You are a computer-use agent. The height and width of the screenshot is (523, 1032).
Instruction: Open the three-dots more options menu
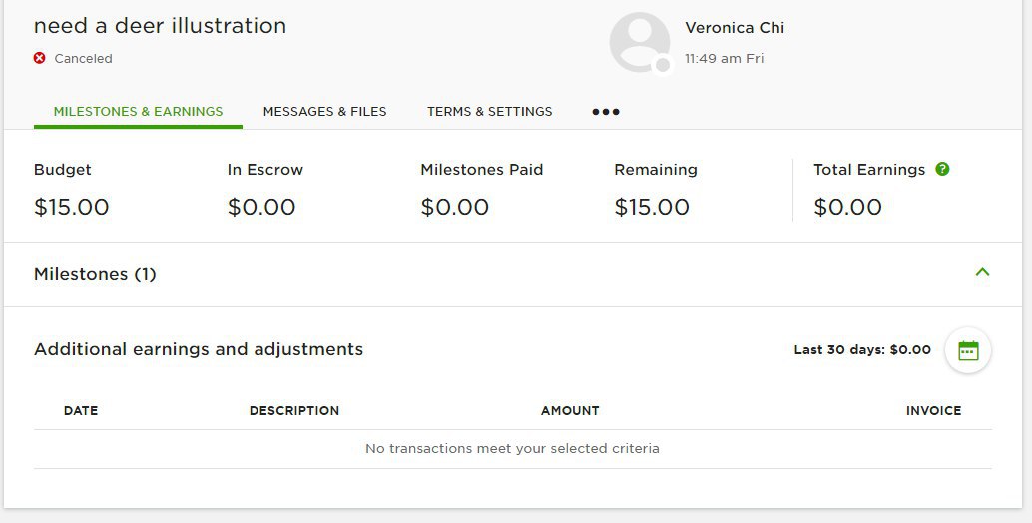click(605, 112)
